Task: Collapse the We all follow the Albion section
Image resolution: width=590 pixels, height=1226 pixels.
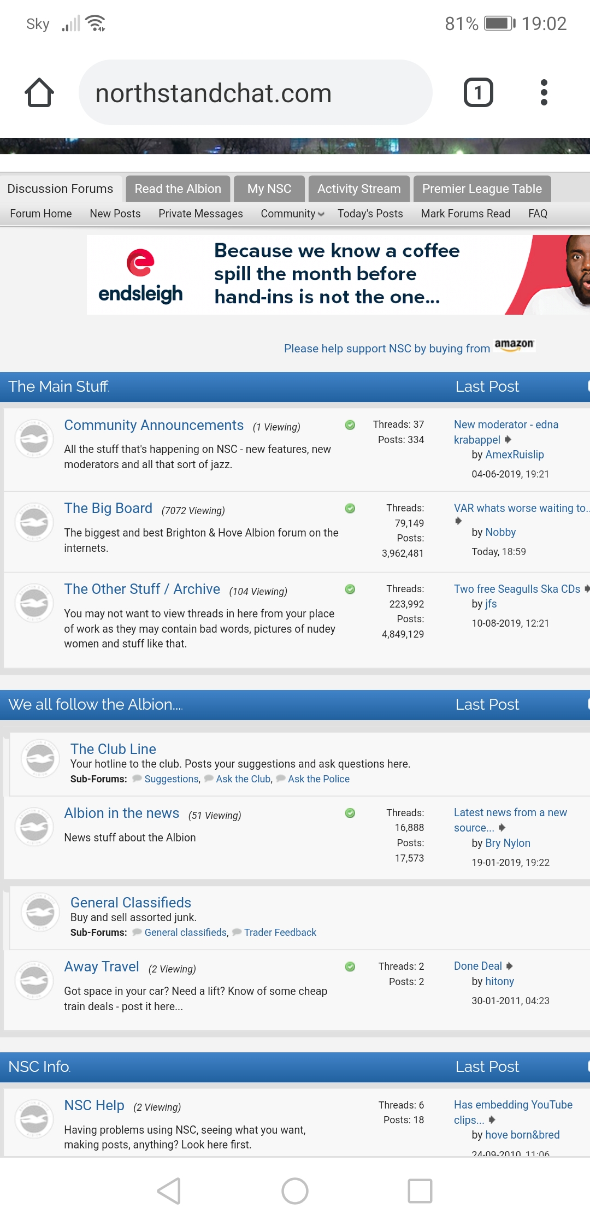Action: tap(588, 704)
